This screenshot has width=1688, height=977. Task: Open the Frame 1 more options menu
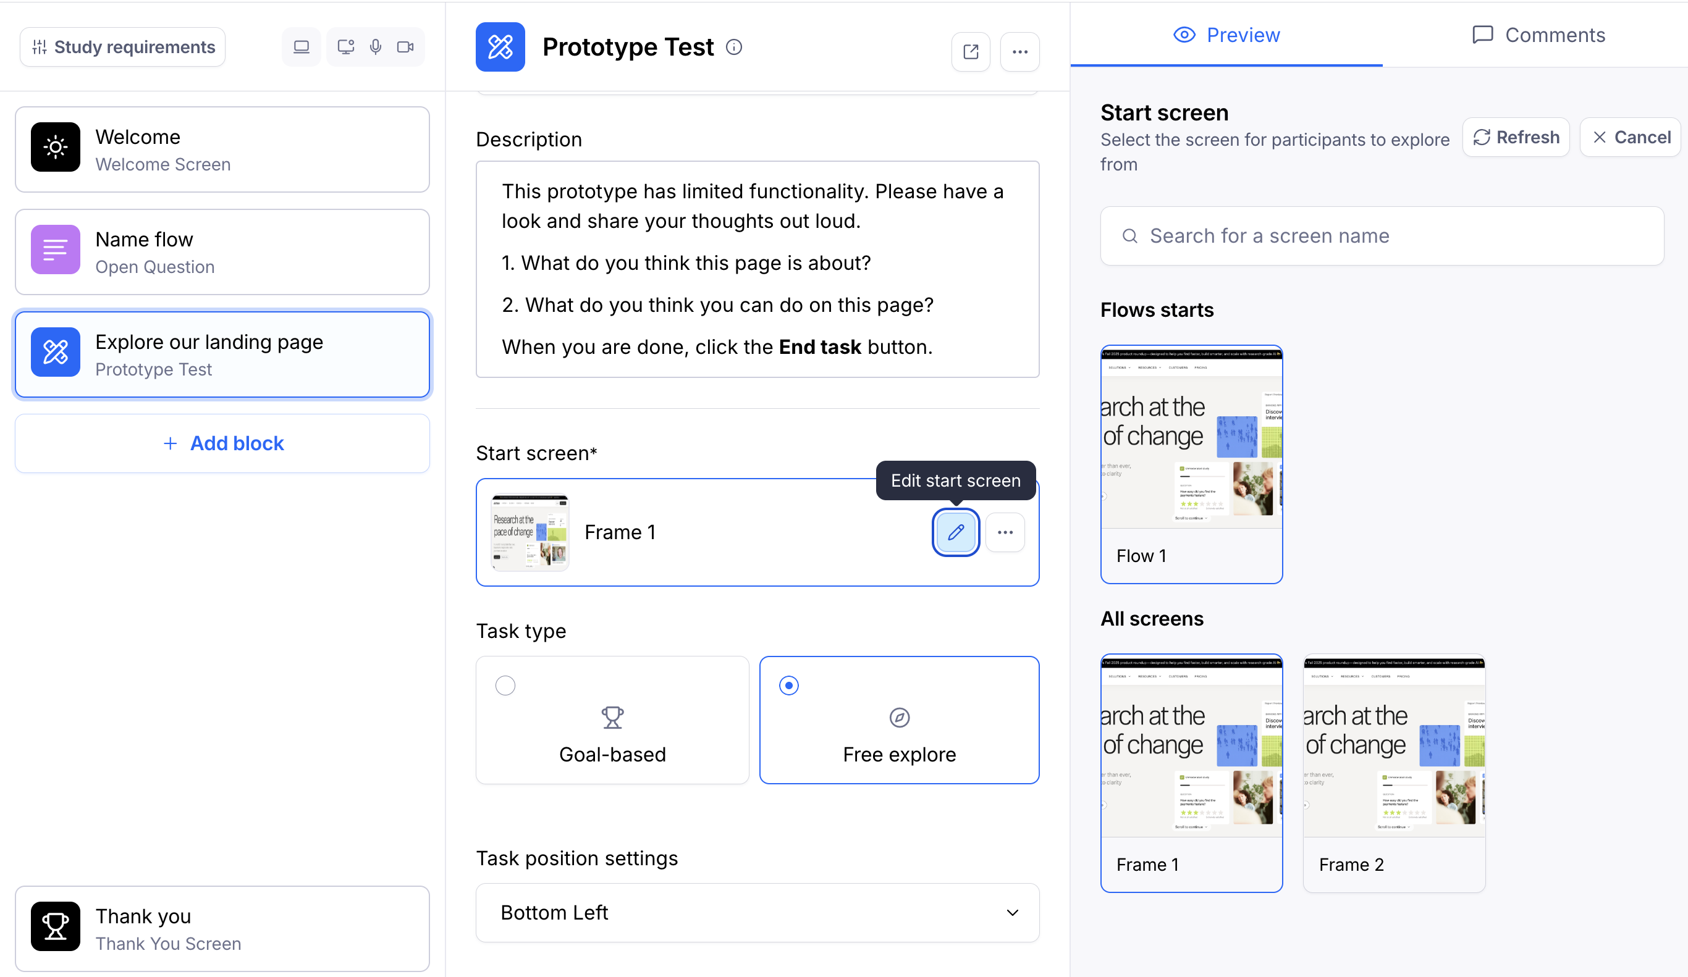[x=1005, y=532]
